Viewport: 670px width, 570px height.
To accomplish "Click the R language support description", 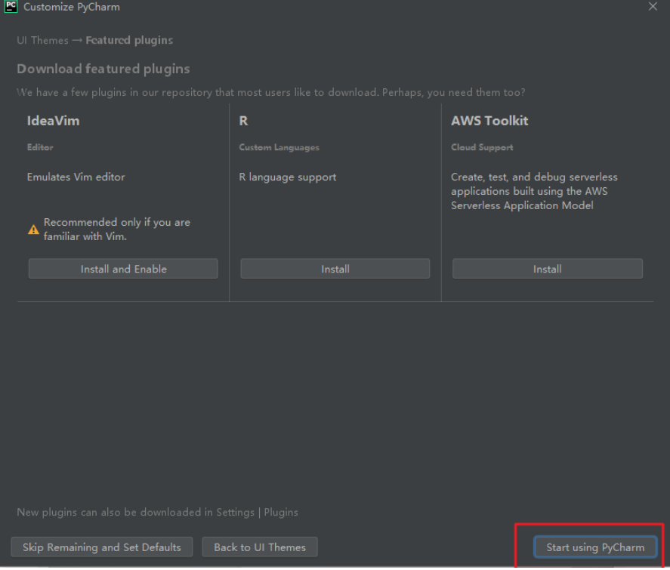I will pos(288,177).
